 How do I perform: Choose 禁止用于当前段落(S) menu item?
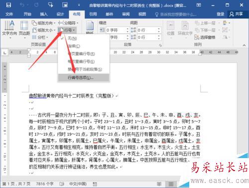pos(84,69)
